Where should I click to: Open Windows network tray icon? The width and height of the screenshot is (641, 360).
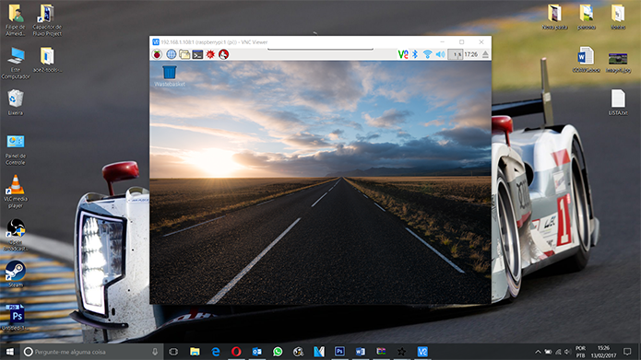click(558, 352)
